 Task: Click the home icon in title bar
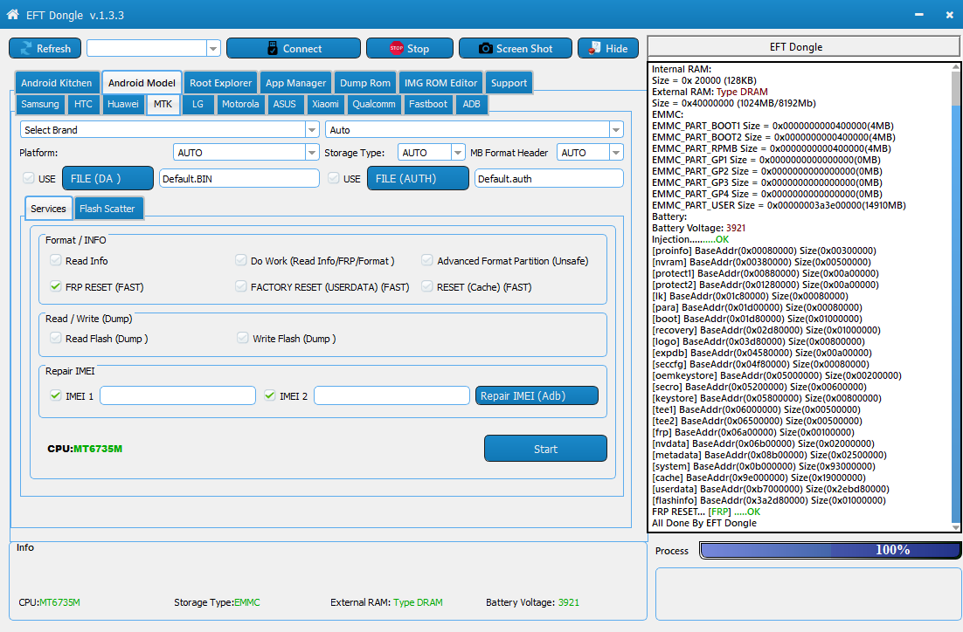pos(12,14)
